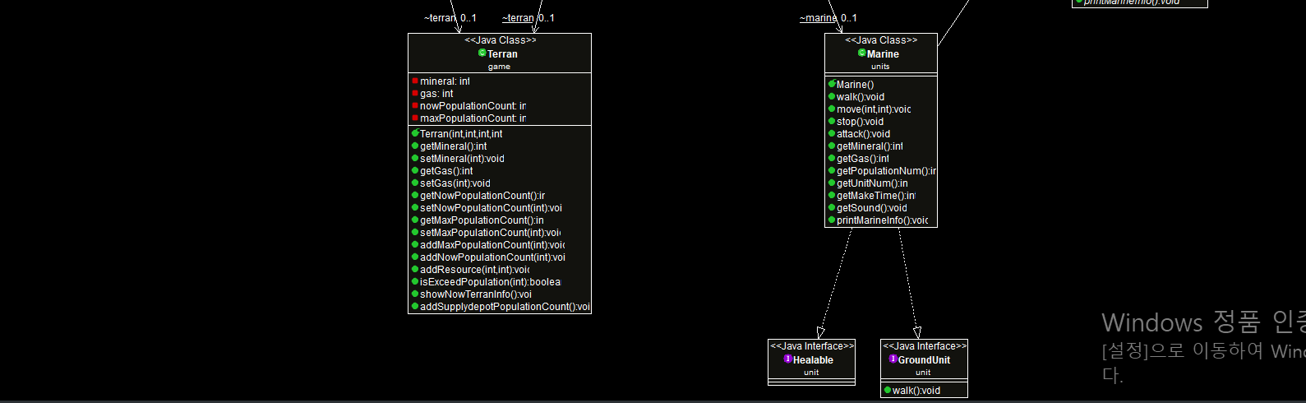Click the ~marine 0..1 association label
The height and width of the screenshot is (403, 1306).
pyautogui.click(x=828, y=18)
